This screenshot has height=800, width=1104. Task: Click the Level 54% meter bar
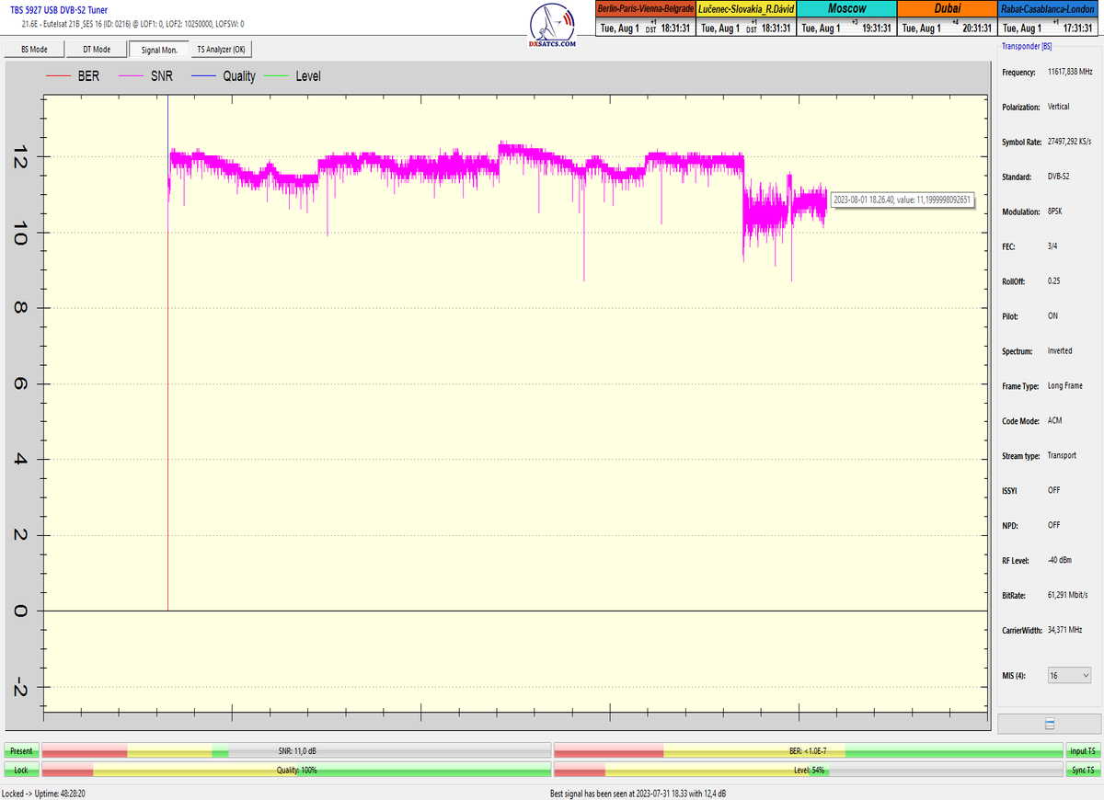point(808,770)
